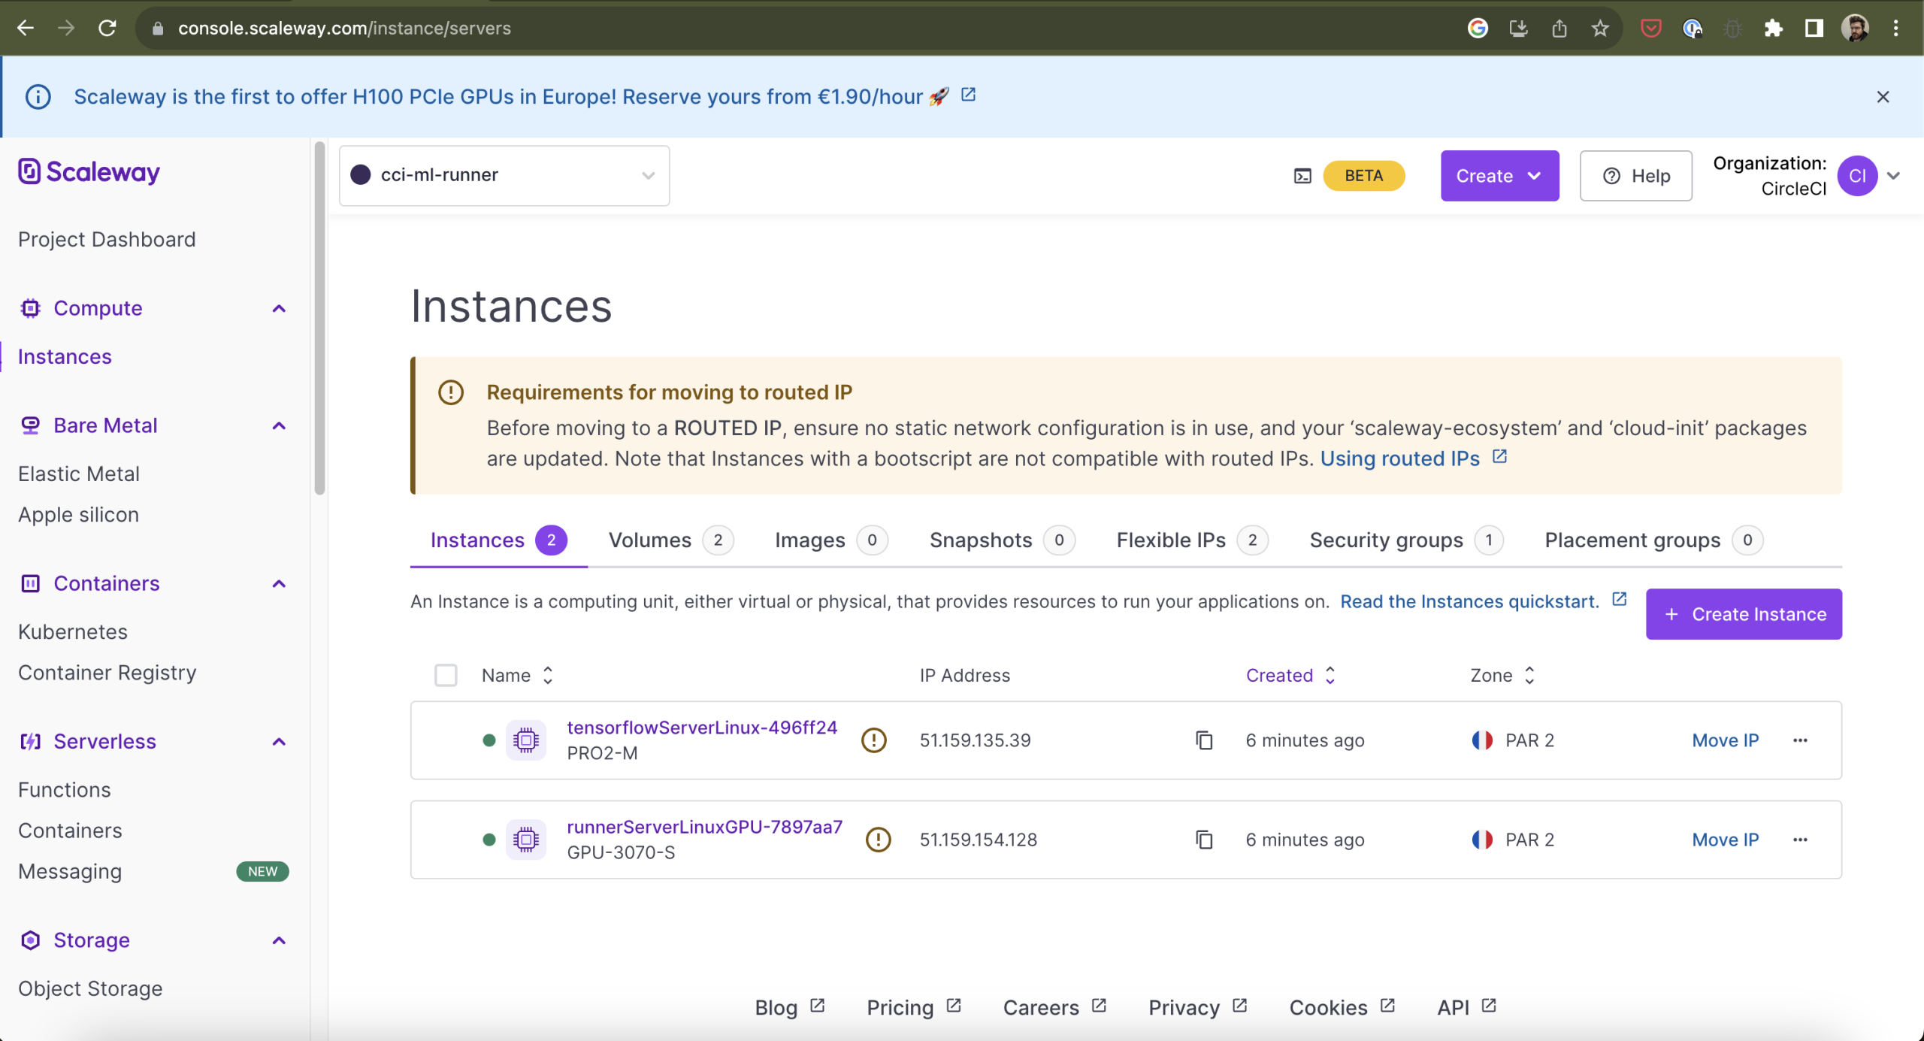Collapse the Storage sidebar section

[279, 940]
